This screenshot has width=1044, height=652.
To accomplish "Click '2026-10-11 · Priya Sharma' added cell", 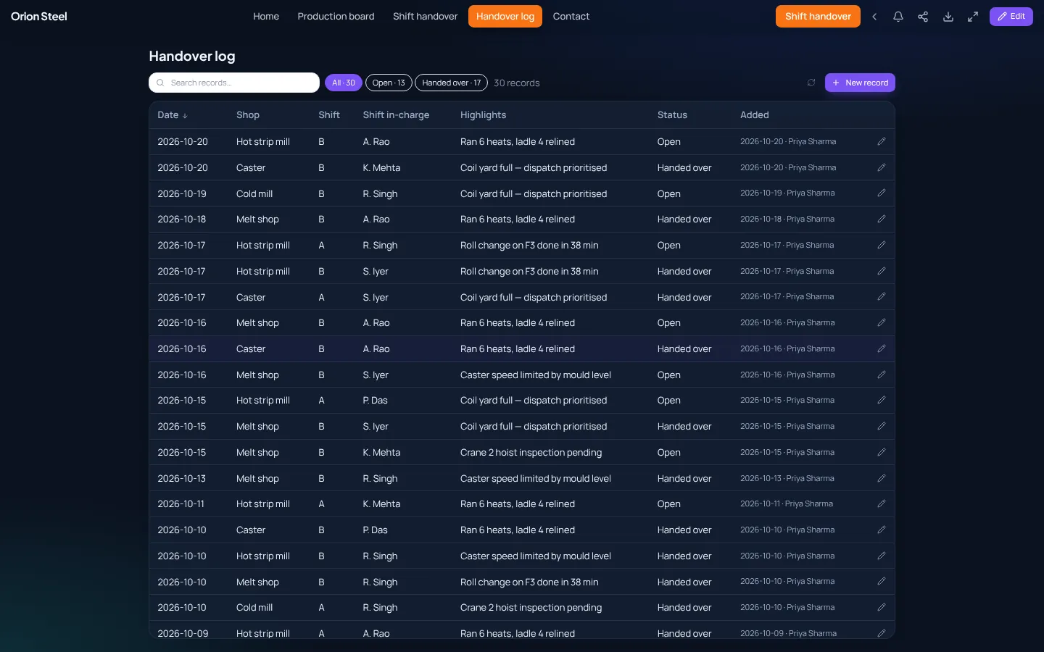I will point(787,503).
